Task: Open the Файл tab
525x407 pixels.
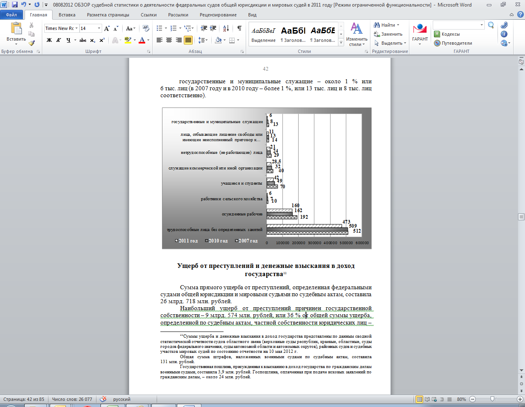Action: click(11, 15)
